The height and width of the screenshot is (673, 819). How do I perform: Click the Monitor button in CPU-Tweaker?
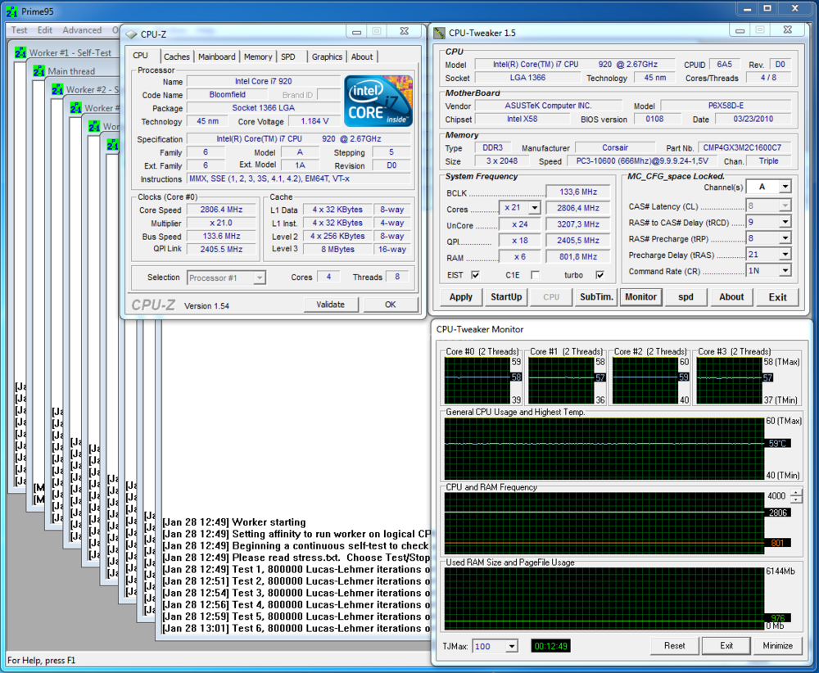[641, 296]
